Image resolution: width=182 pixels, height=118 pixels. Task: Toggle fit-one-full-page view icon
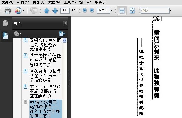coord(132,11)
